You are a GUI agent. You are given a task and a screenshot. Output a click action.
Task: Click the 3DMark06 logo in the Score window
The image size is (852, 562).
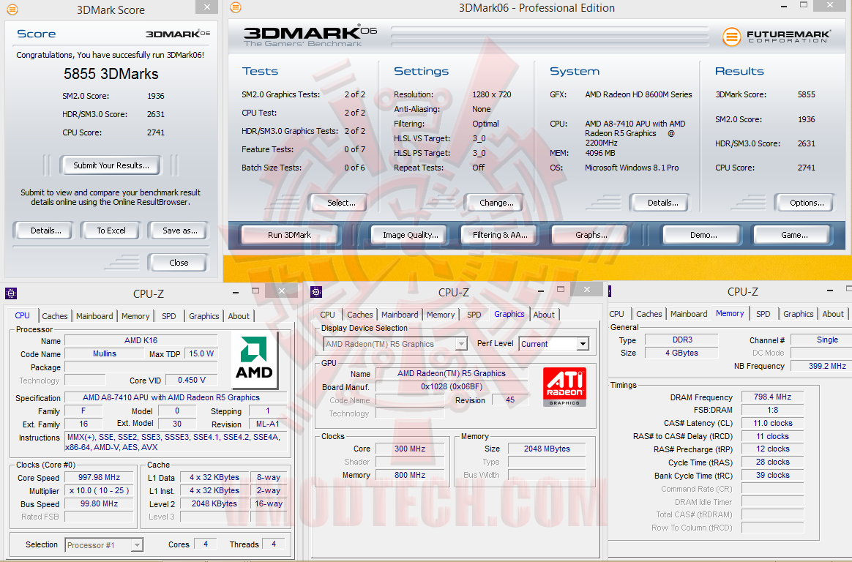click(177, 34)
